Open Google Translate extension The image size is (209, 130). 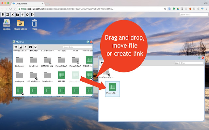click(x=169, y=9)
